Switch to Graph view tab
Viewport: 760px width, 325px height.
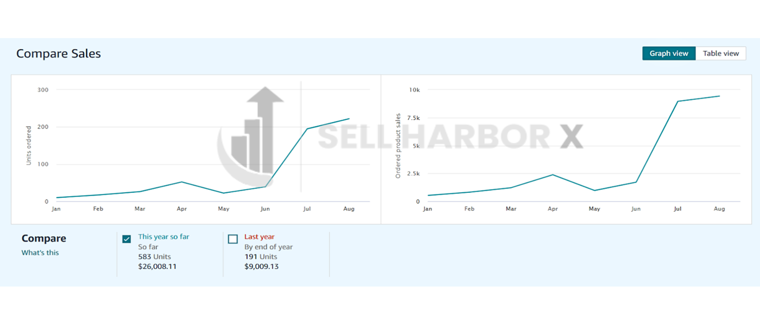[x=668, y=53]
